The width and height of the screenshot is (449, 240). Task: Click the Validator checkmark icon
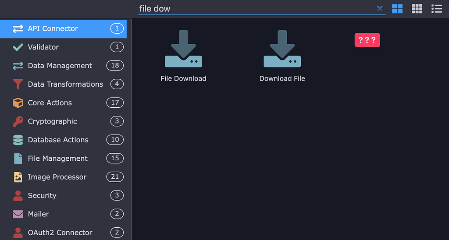(x=18, y=47)
